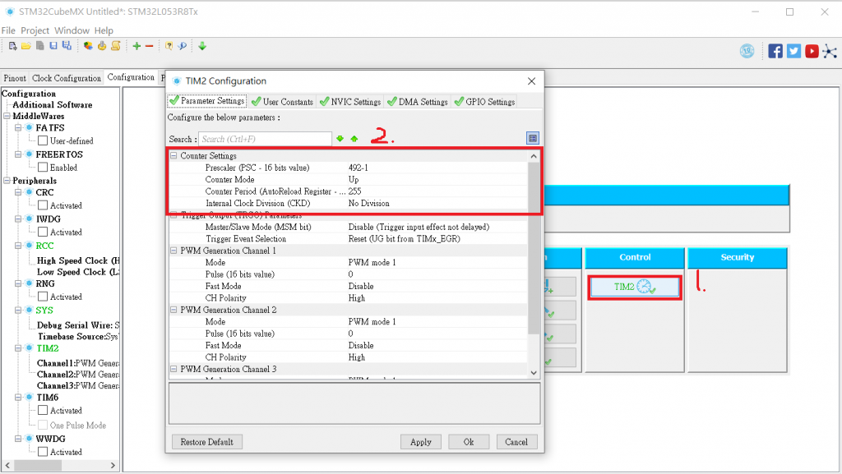Open the YouTube link icon
Image resolution: width=842 pixels, height=474 pixels.
point(812,51)
